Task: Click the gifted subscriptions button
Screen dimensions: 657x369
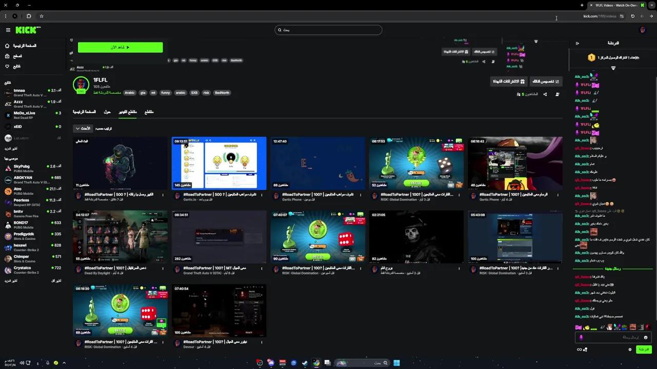Action: (509, 81)
